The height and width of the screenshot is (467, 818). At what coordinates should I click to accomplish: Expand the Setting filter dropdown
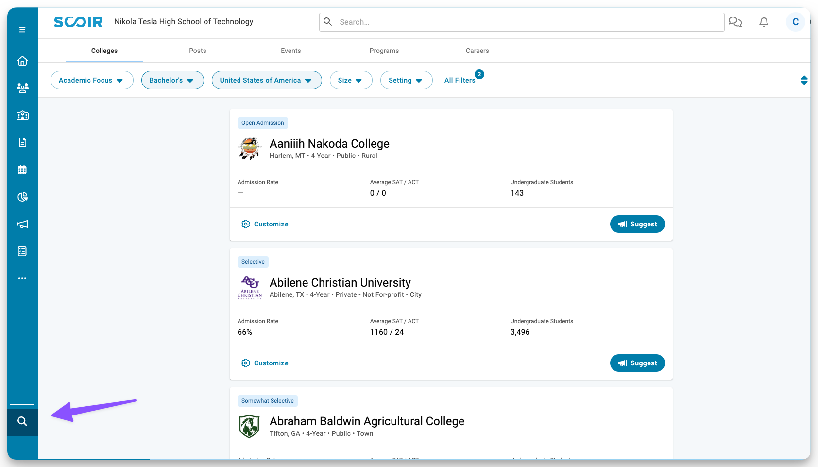[407, 80]
